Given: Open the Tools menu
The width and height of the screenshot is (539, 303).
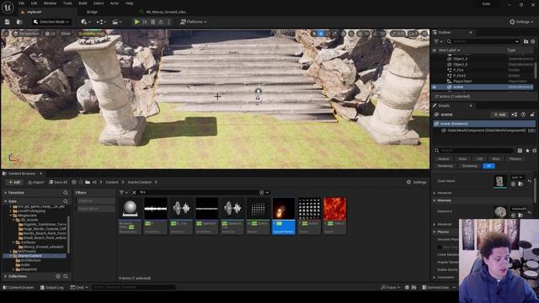Looking at the screenshot, I should 67,3.
